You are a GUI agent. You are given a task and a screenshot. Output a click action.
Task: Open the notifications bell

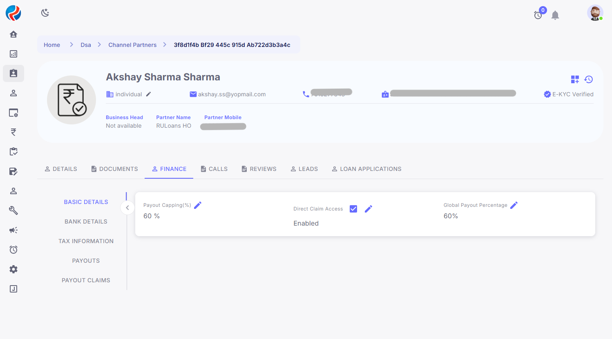point(555,16)
